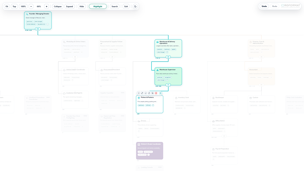The height and width of the screenshot is (171, 304).
Task: Click the Customer Chat Agents icon
Action: 64,93
